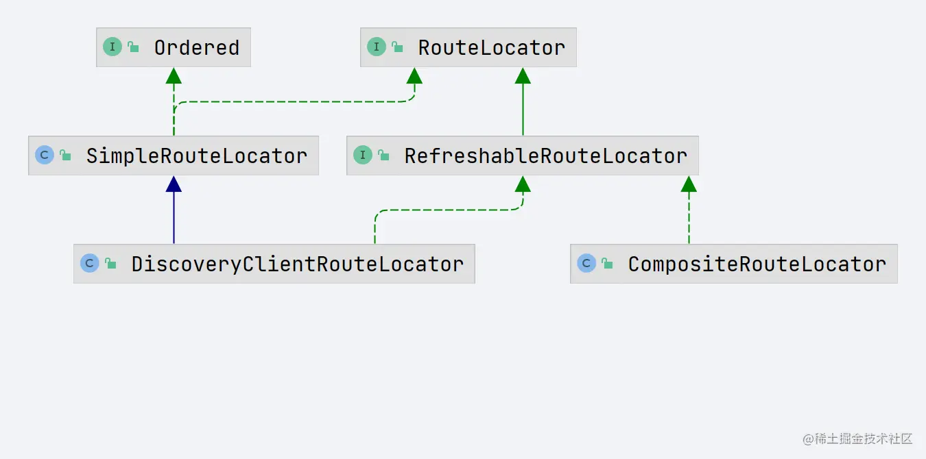
Task: Click the Ordered interface icon
Action: tap(112, 47)
